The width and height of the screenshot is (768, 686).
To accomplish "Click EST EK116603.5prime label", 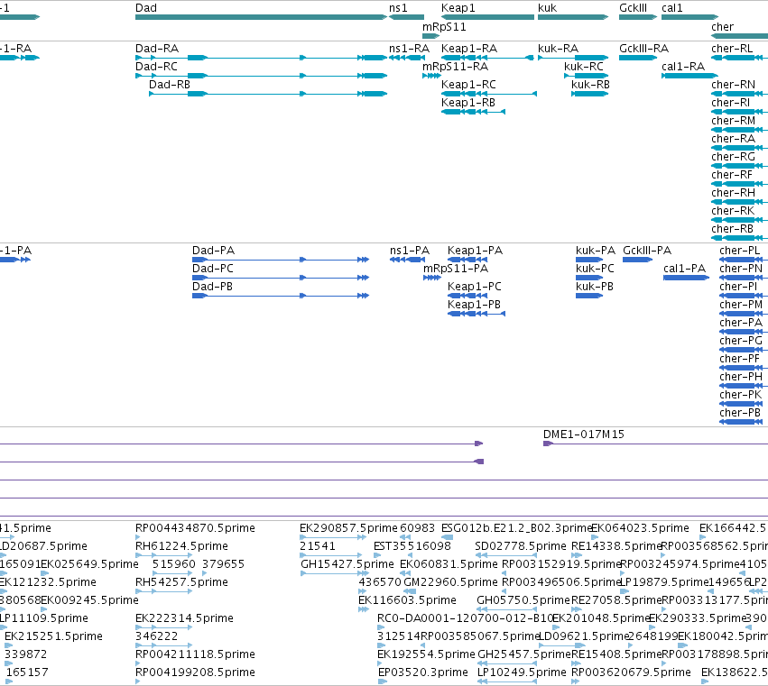I will pos(408,600).
